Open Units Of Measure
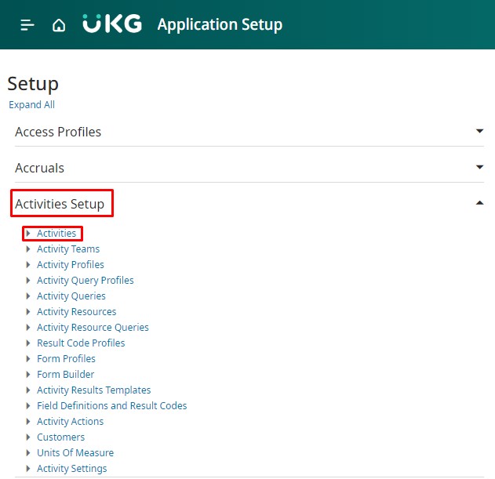Screen dimensions: 495x479 pyautogui.click(x=75, y=453)
